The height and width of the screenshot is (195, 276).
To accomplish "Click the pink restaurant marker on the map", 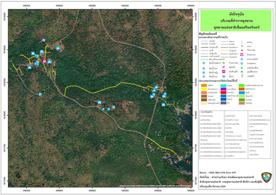I will 44,61.
